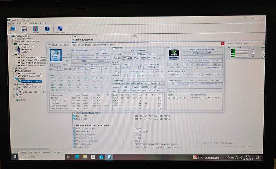Open the Monitorowanie menu
The width and height of the screenshot is (276, 169).
pyautogui.click(x=31, y=23)
